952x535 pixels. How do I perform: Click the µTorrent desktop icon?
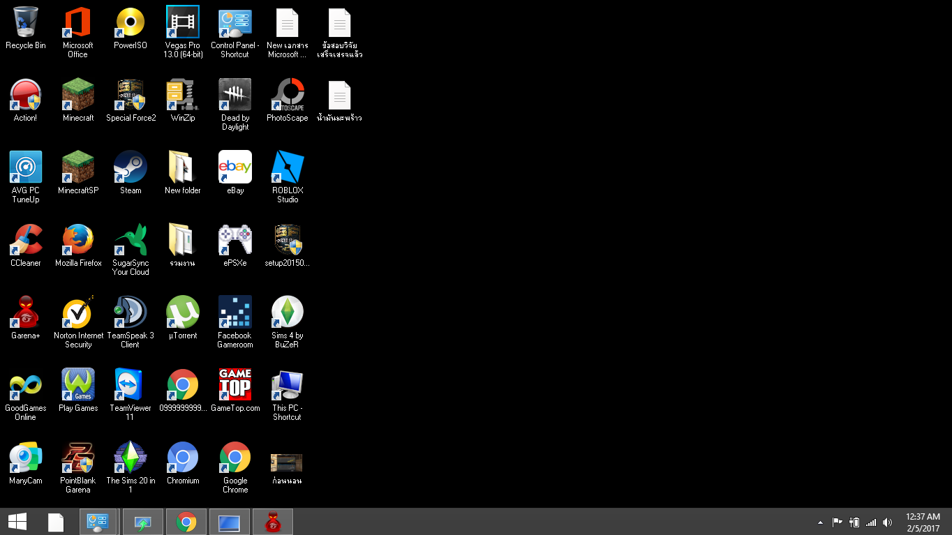[x=183, y=312]
